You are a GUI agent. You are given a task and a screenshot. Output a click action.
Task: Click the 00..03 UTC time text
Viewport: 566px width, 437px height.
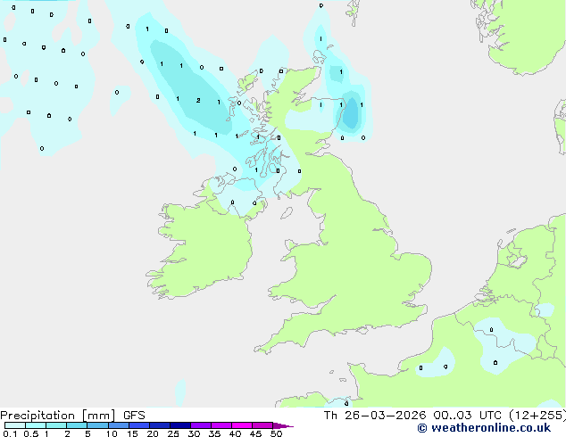468,416
